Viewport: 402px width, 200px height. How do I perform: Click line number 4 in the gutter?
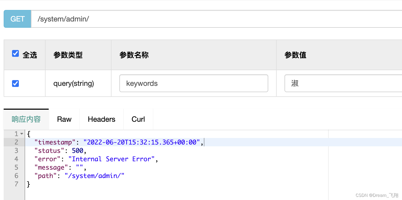(x=16, y=159)
